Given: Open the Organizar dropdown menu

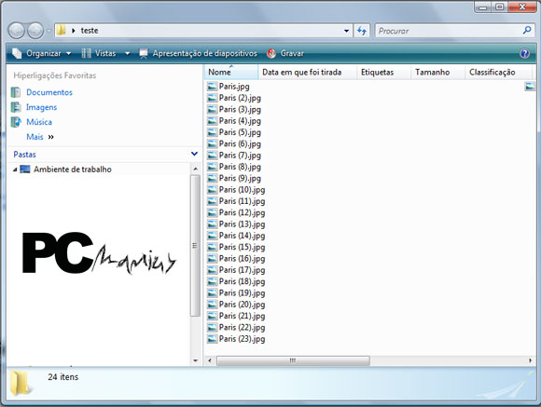Looking at the screenshot, I should tap(41, 53).
